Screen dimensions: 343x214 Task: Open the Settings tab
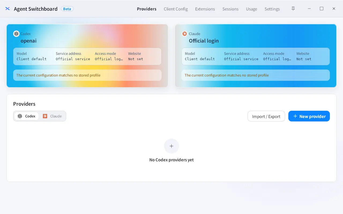(272, 9)
